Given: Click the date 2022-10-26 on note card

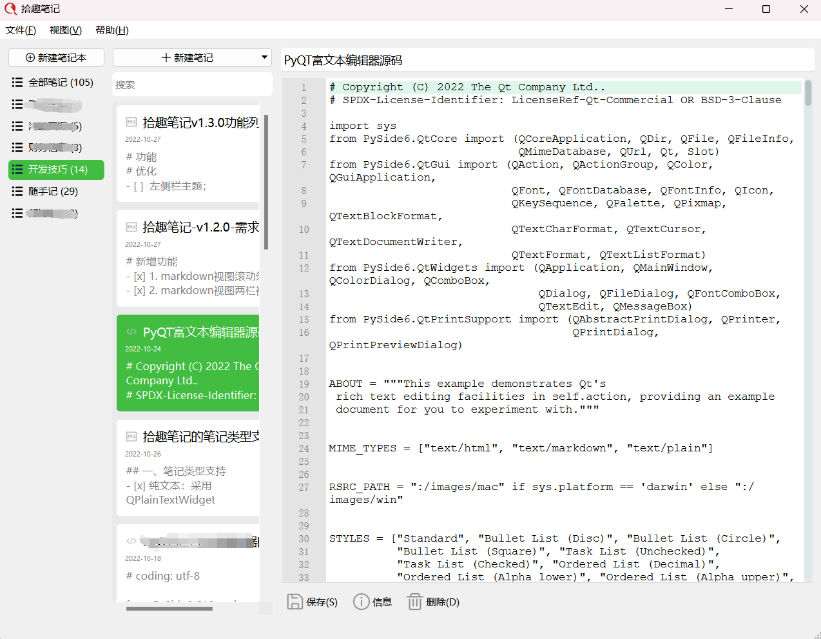Looking at the screenshot, I should point(143,454).
